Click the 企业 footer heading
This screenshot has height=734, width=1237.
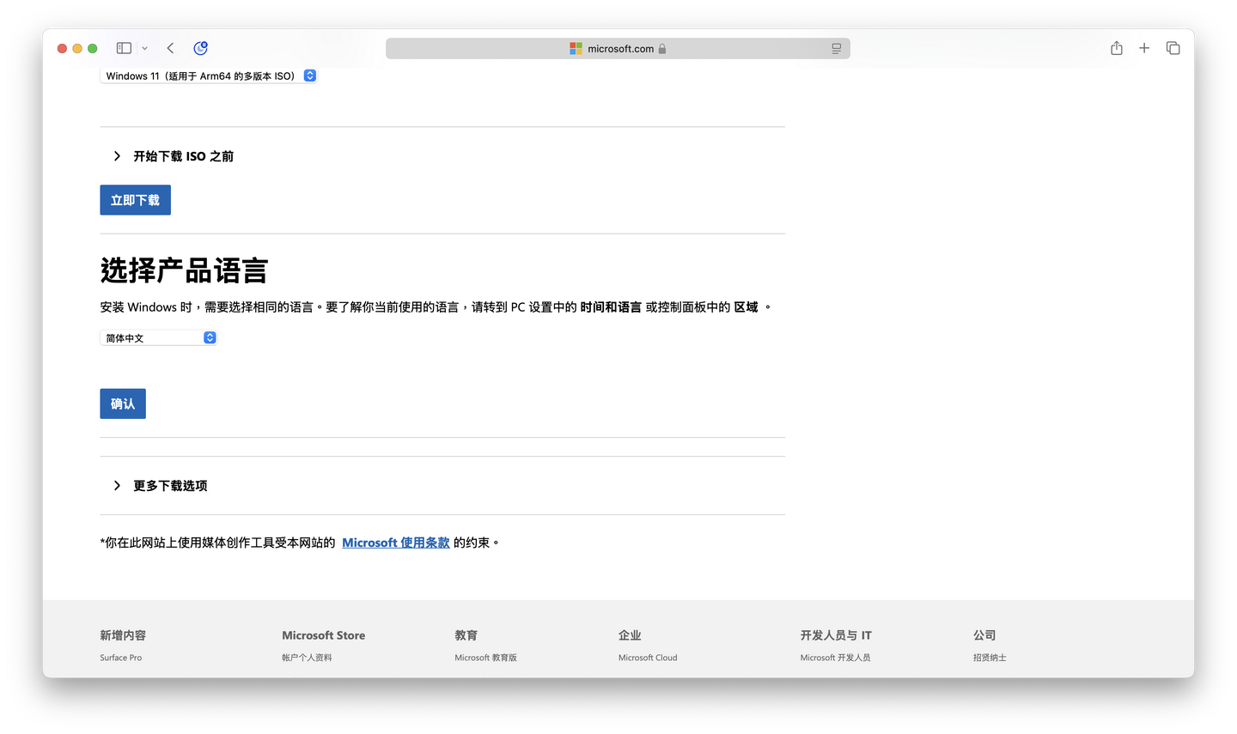click(630, 635)
